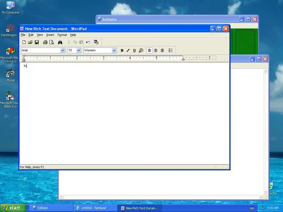Click the Copy icon in the toolbar
The height and width of the screenshot is (212, 283).
[75, 42]
